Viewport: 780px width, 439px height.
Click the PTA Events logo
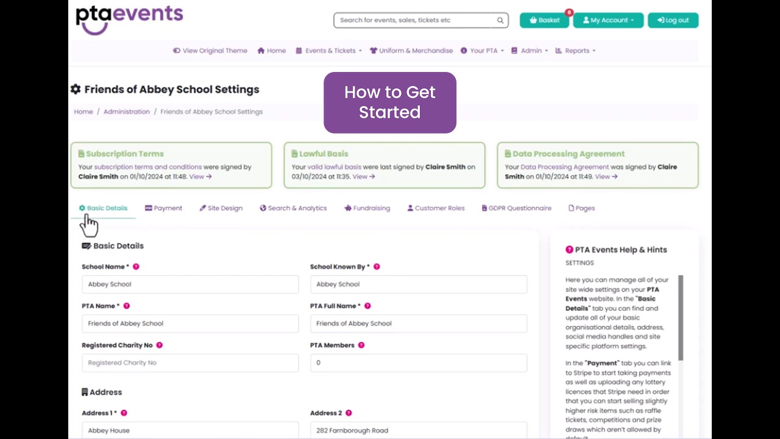click(x=129, y=20)
